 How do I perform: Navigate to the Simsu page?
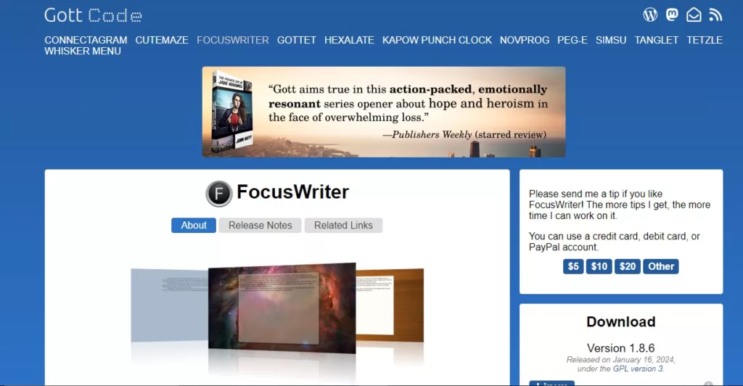[611, 40]
